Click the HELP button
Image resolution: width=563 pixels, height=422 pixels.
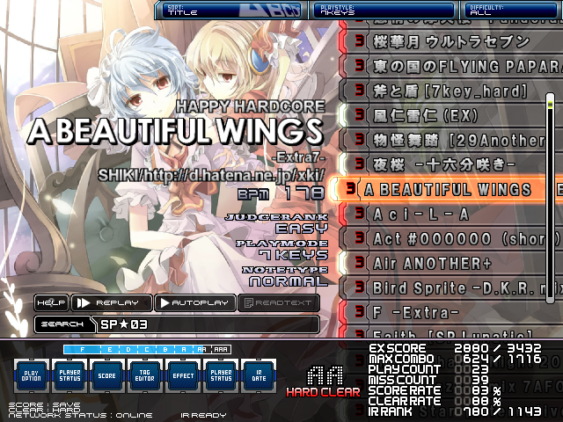[x=52, y=302]
